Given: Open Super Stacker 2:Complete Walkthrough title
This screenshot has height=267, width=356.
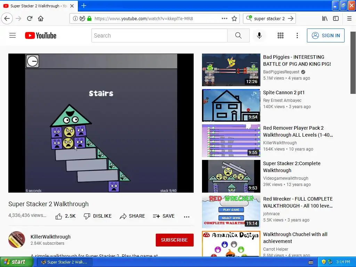Looking at the screenshot, I should (x=292, y=167).
